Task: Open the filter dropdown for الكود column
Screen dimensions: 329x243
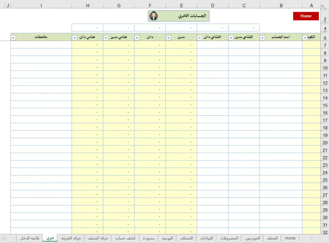Action: [x=305, y=38]
